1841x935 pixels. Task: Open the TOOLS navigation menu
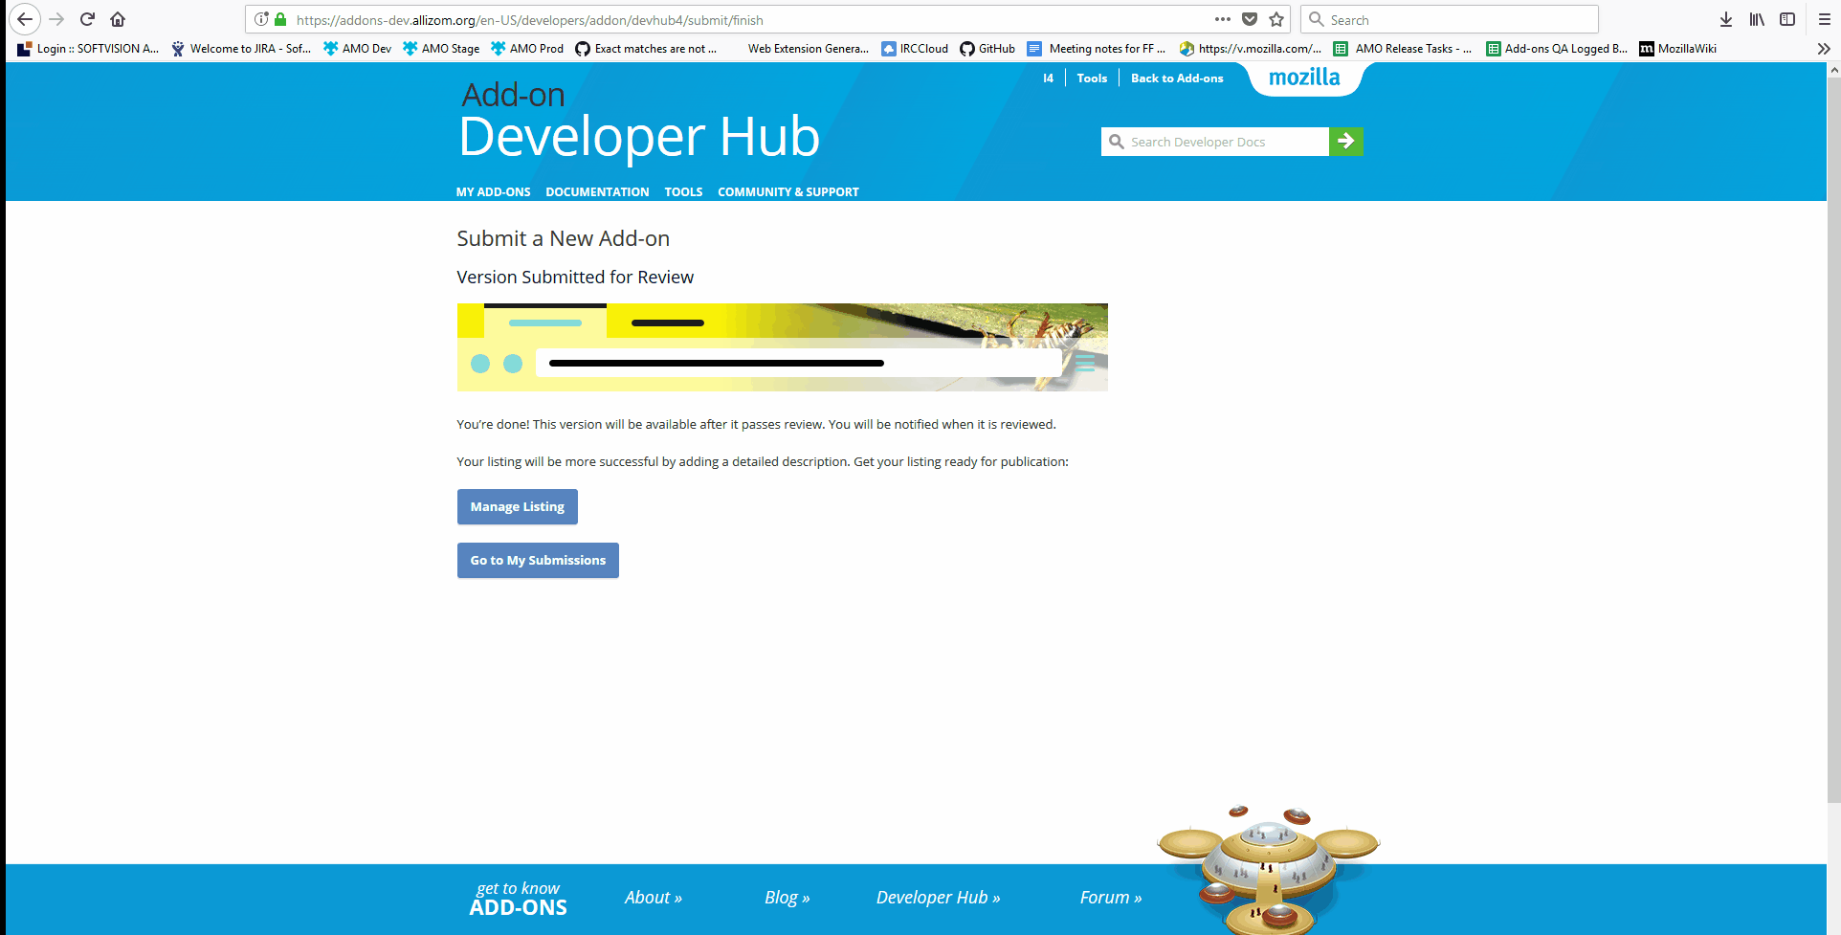click(x=683, y=191)
